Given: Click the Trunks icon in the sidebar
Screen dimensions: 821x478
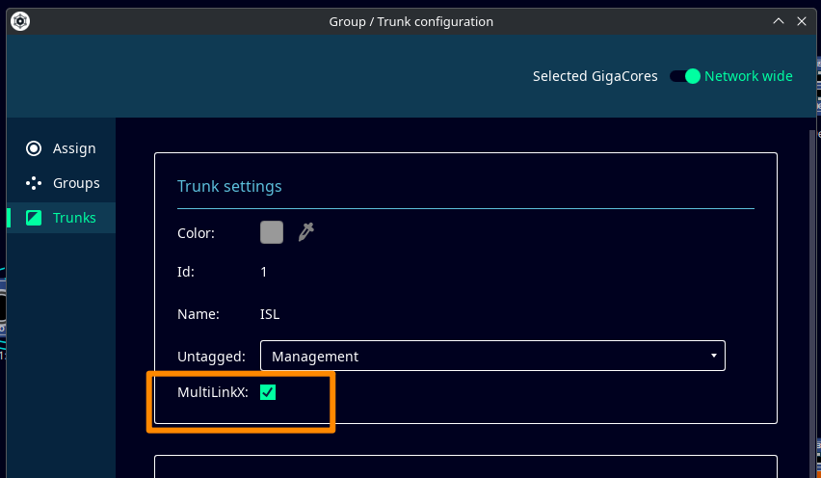Looking at the screenshot, I should pyautogui.click(x=34, y=218).
